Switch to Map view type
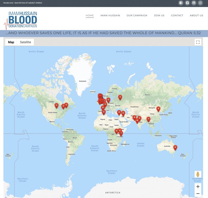The width and height of the screenshot is (208, 198). [11, 42]
